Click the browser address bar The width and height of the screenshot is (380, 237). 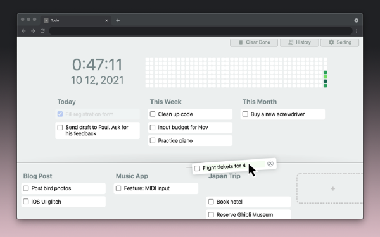[x=201, y=31]
